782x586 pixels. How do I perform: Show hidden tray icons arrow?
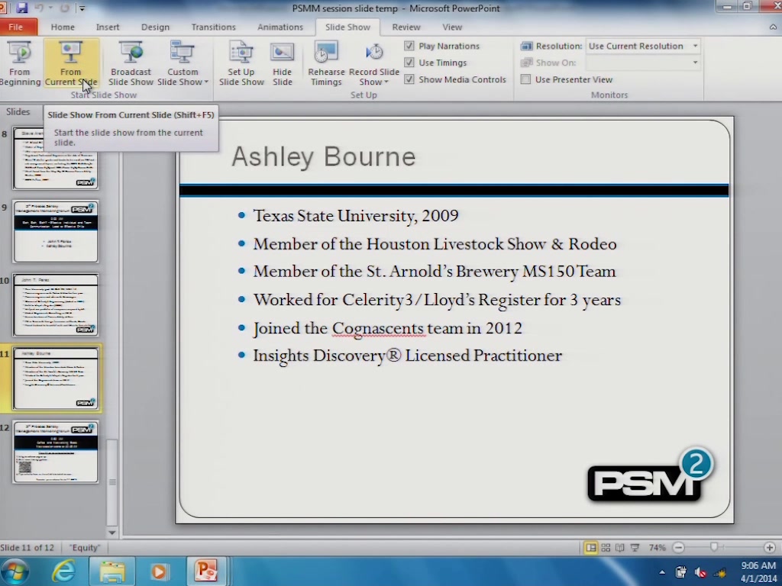[662, 572]
